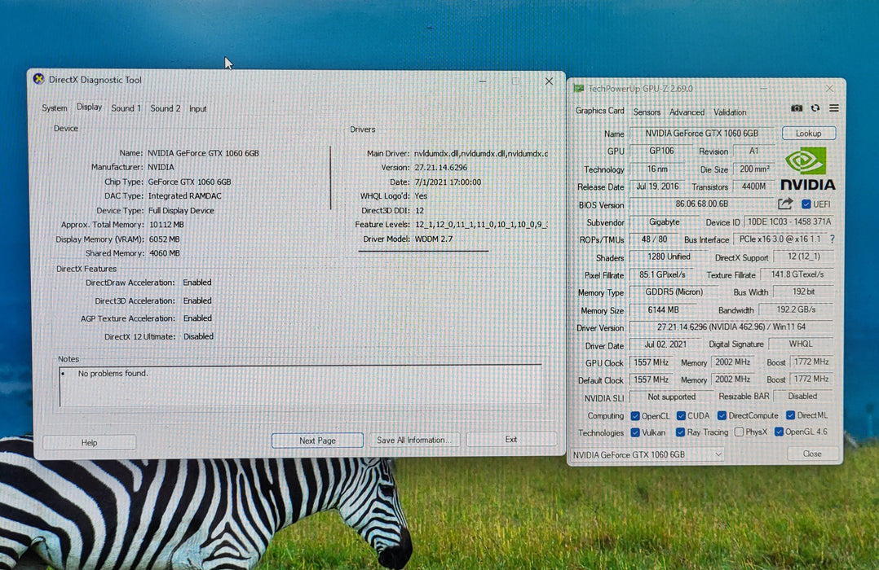
Task: Click the GPU-Z title bar icon
Action: pos(579,89)
